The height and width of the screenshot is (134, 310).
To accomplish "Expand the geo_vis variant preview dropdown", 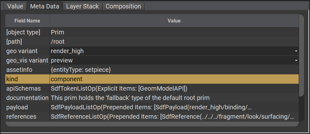I will [x=174, y=60].
